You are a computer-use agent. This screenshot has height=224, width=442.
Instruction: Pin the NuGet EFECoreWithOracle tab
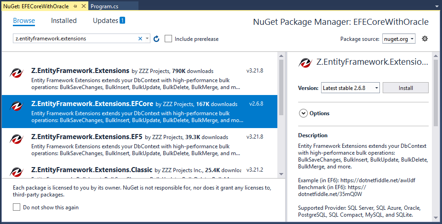pyautogui.click(x=75, y=6)
